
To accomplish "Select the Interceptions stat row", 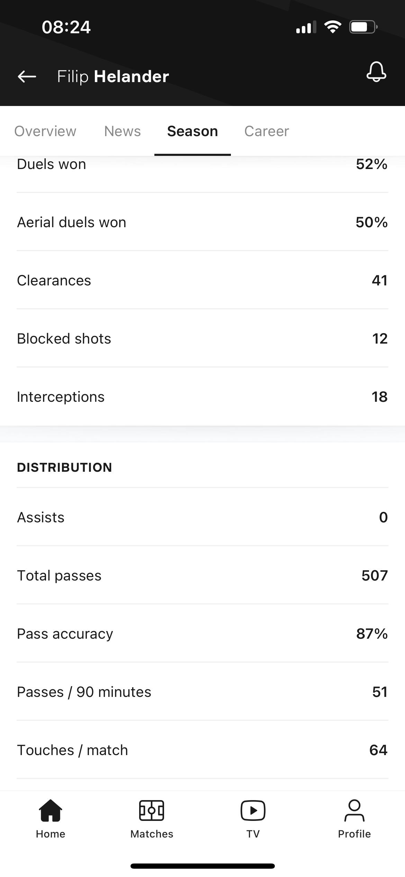I will tap(202, 397).
